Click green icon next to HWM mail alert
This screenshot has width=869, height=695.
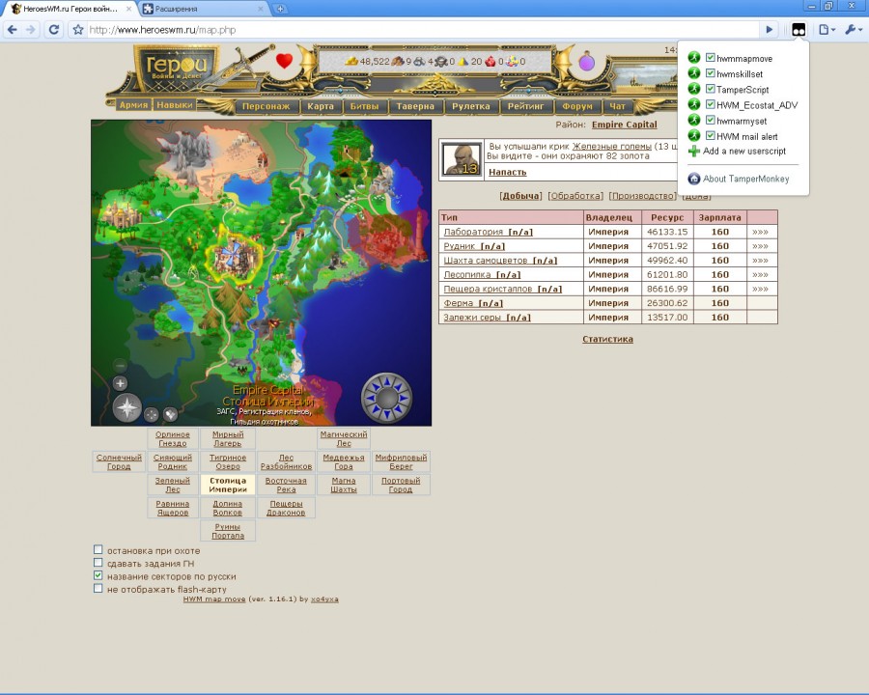[694, 135]
